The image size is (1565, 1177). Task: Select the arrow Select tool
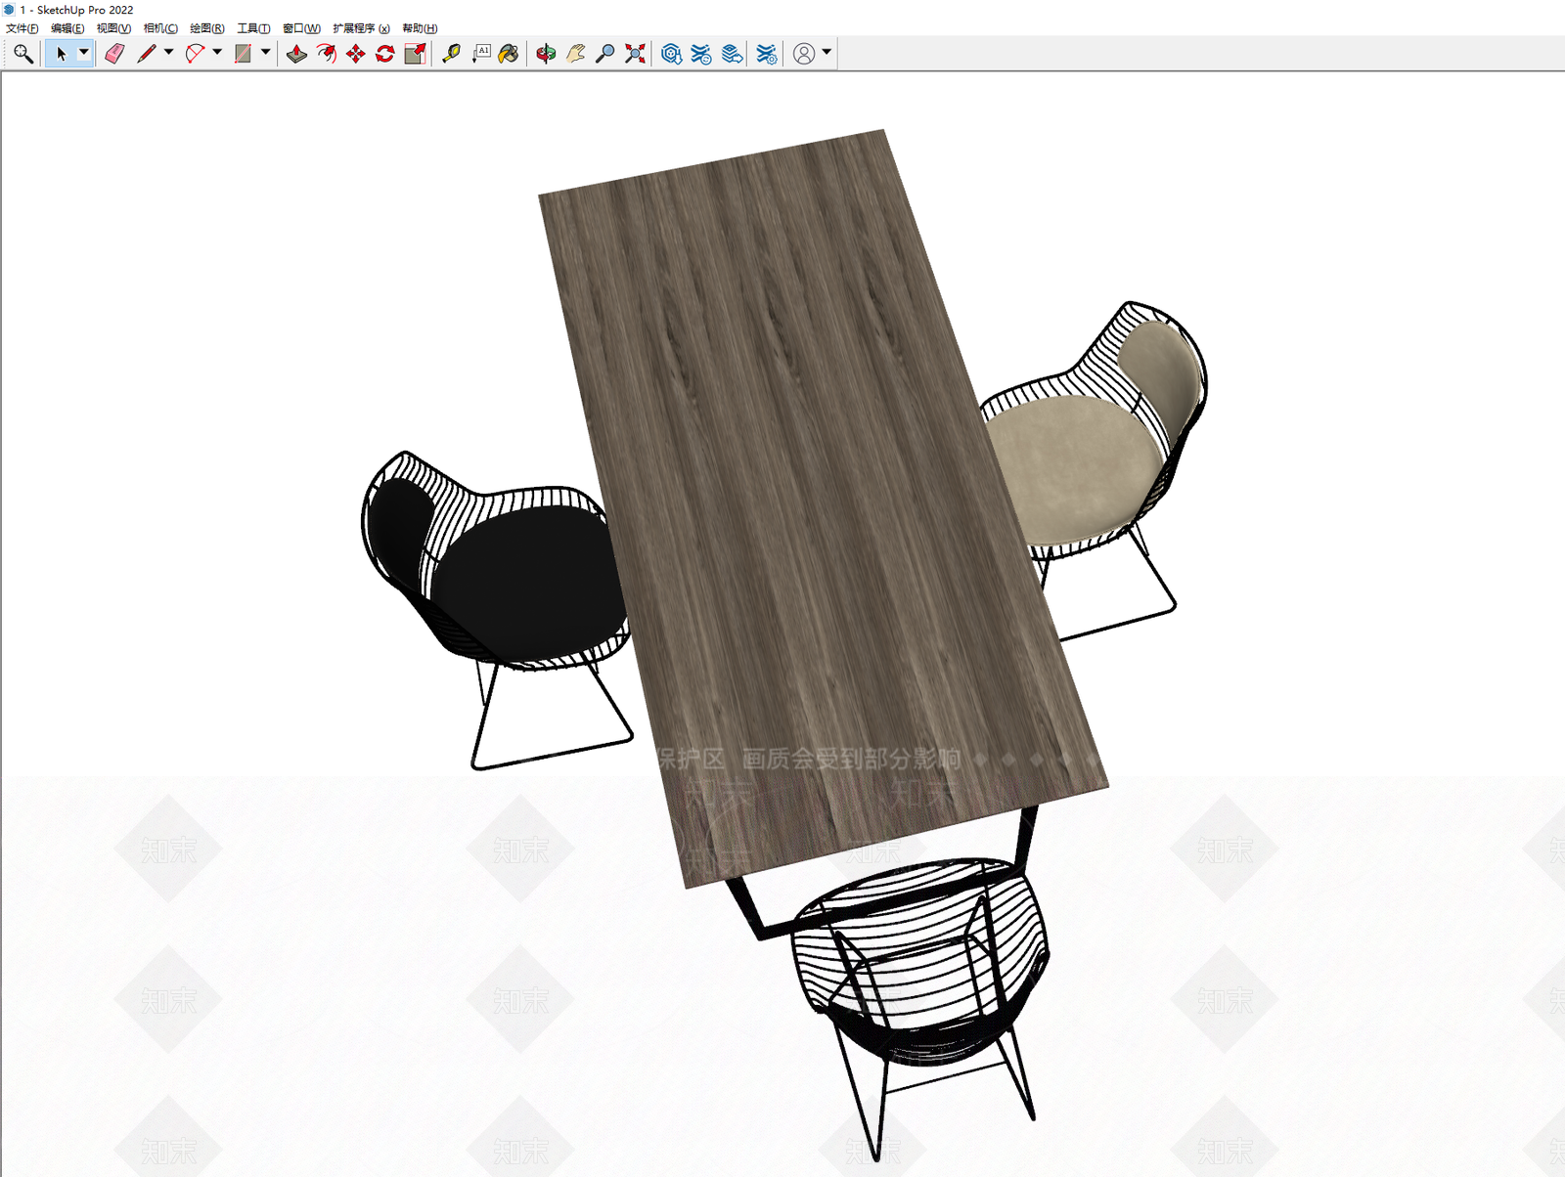tap(61, 54)
